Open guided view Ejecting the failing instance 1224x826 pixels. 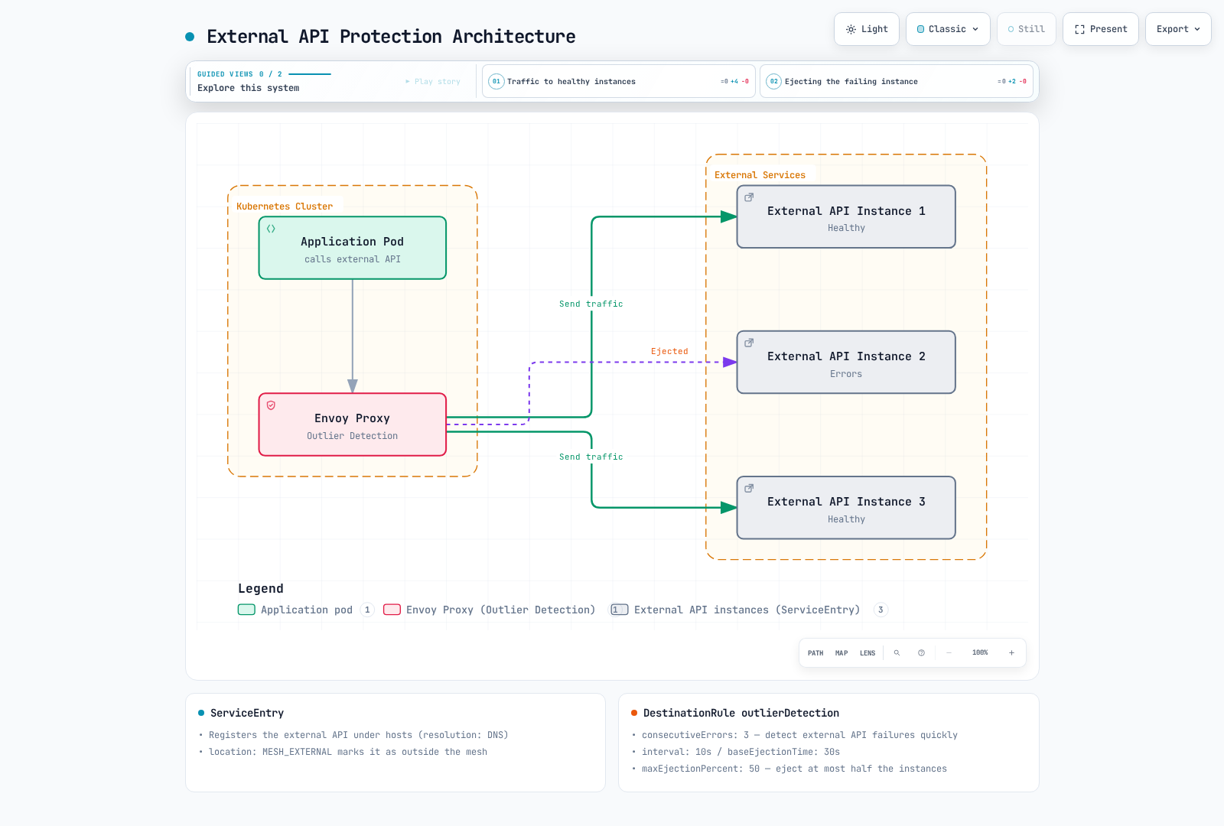coord(897,81)
